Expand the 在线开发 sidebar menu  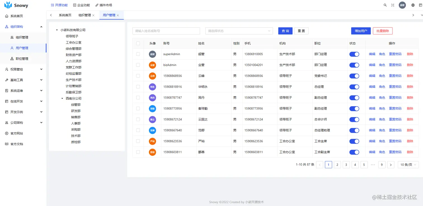click(23, 101)
